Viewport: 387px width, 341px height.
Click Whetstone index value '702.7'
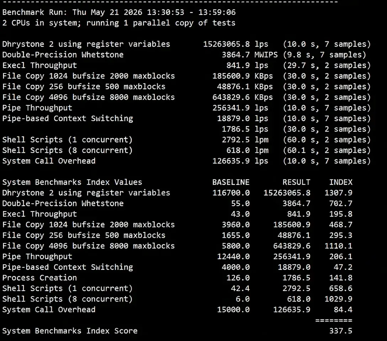click(x=341, y=203)
